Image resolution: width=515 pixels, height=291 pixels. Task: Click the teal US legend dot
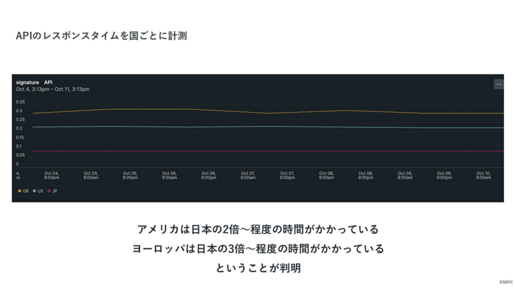[34, 191]
